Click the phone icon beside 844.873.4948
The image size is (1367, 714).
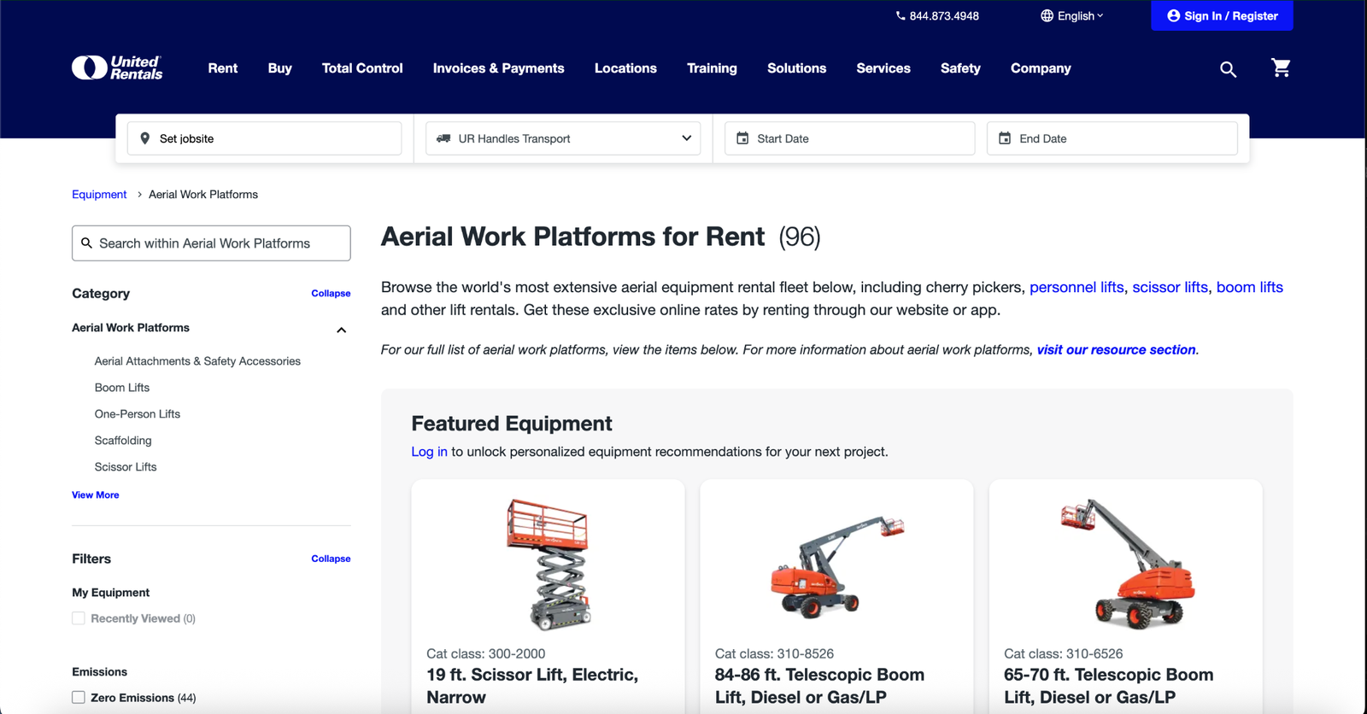click(x=901, y=15)
